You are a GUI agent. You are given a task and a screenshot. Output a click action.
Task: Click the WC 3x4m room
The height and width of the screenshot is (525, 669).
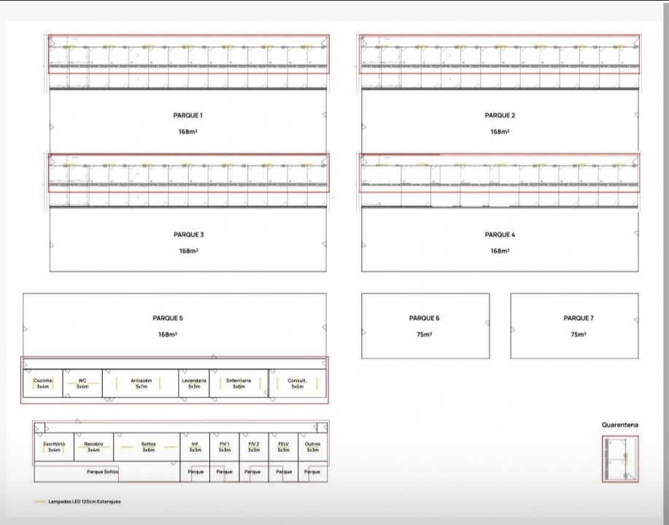[82, 384]
